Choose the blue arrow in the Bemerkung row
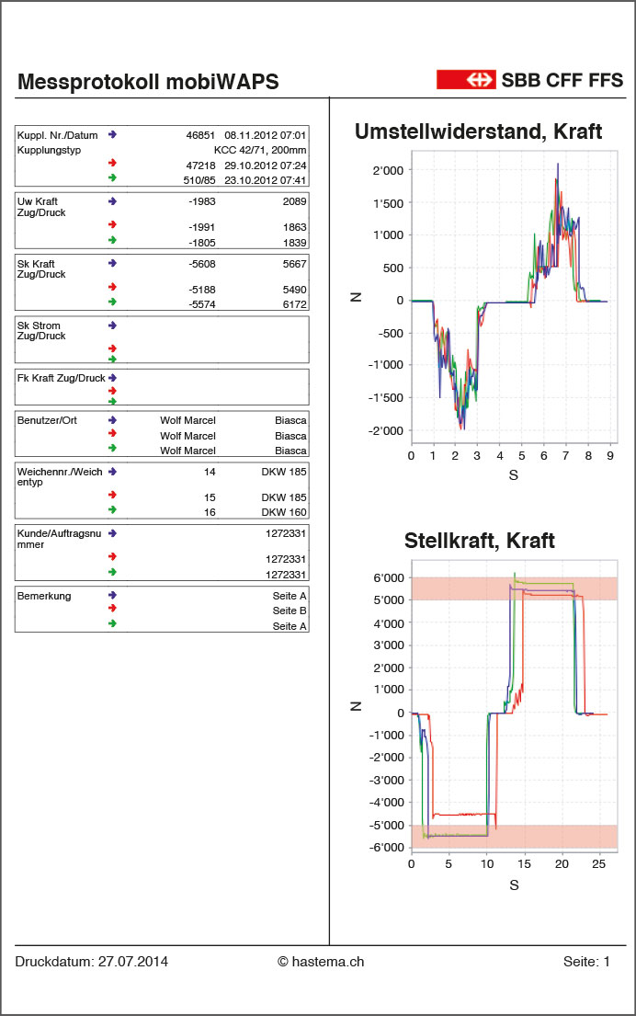Viewport: 636px width, 1016px height. coord(112,595)
